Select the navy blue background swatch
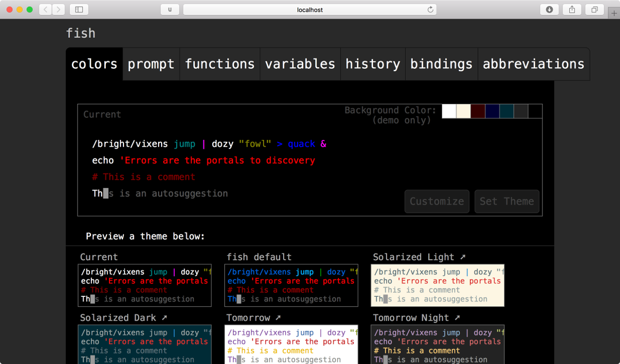The width and height of the screenshot is (620, 364). coord(492,111)
